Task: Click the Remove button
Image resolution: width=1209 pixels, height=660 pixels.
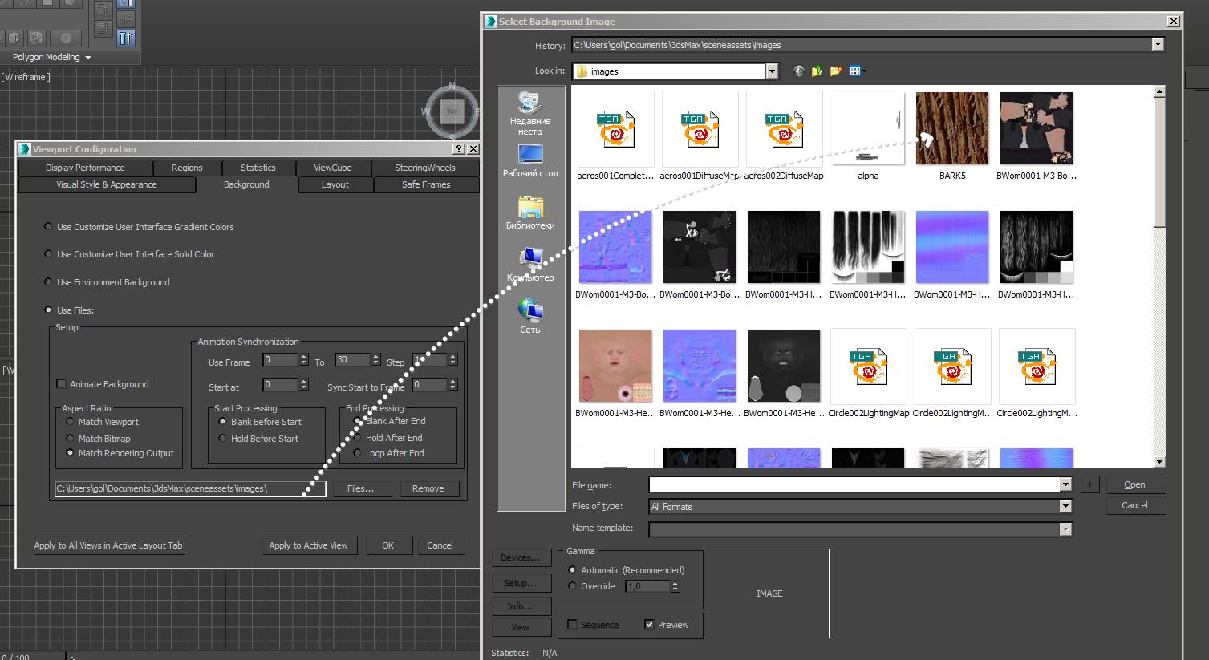Action: point(428,488)
